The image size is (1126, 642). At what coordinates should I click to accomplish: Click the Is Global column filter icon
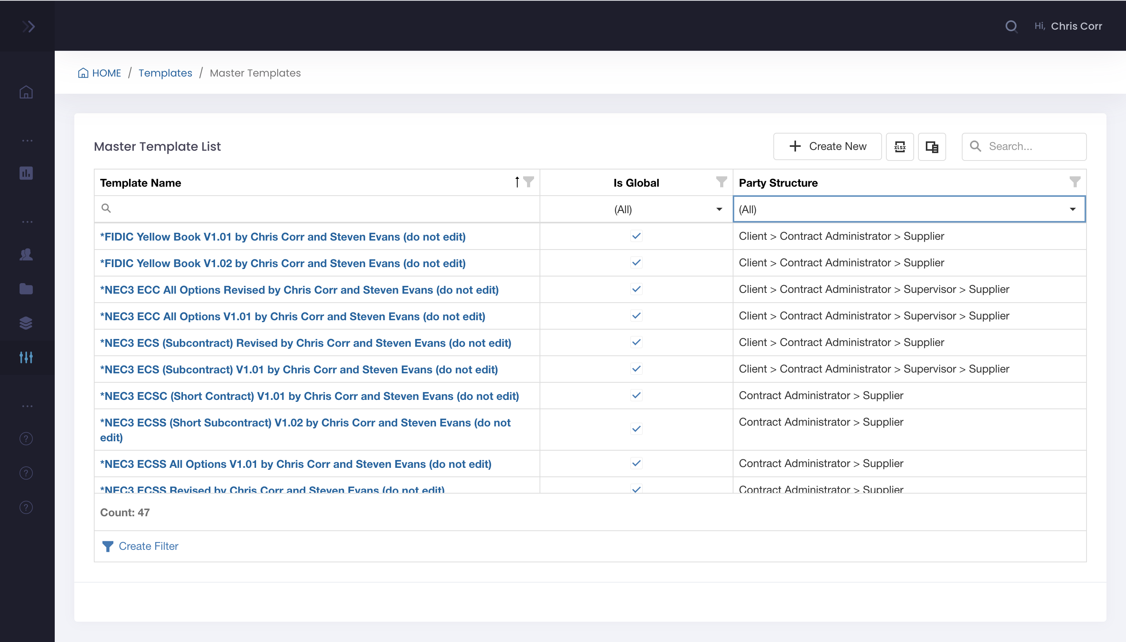coord(721,182)
